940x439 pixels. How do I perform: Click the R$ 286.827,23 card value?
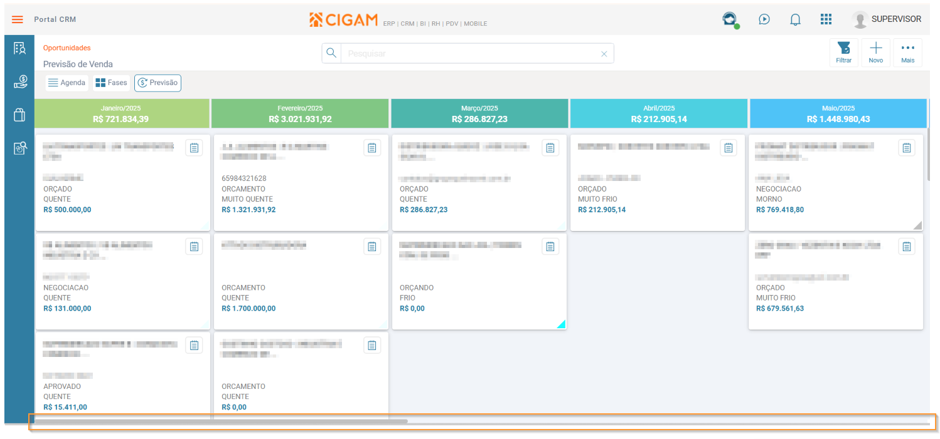[x=424, y=210]
